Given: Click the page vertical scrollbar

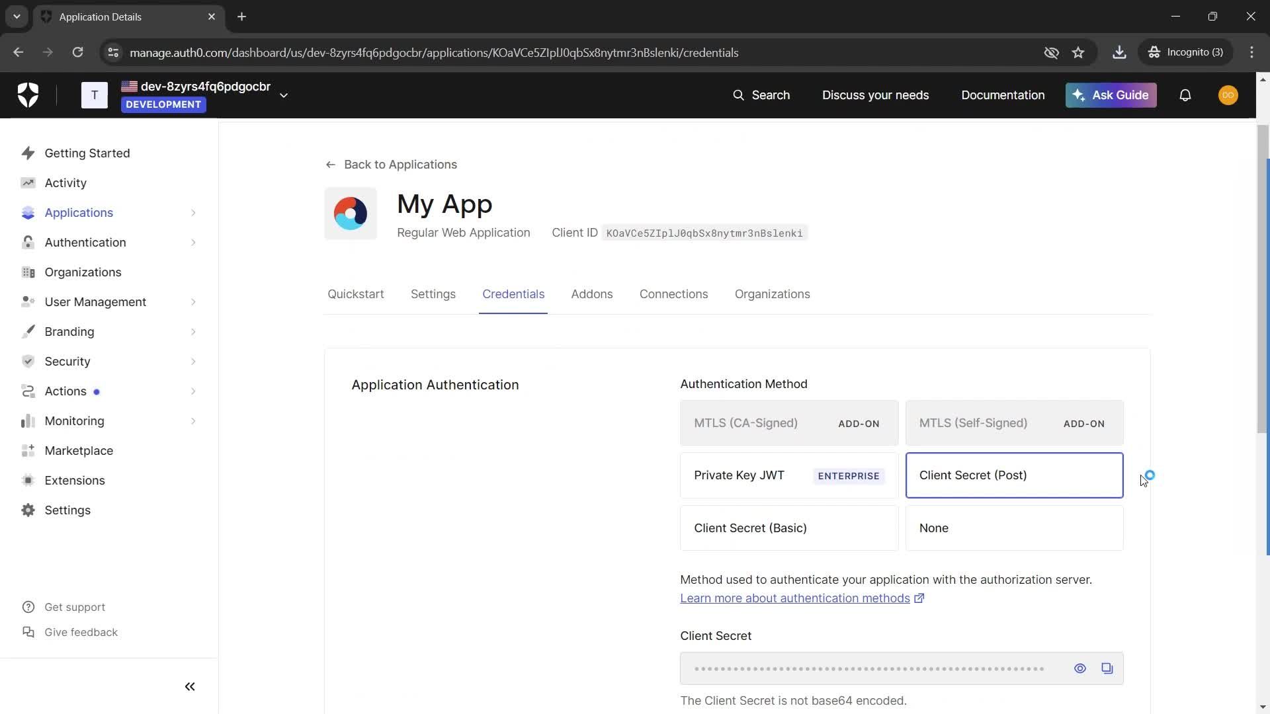Looking at the screenshot, I should click(1263, 278).
